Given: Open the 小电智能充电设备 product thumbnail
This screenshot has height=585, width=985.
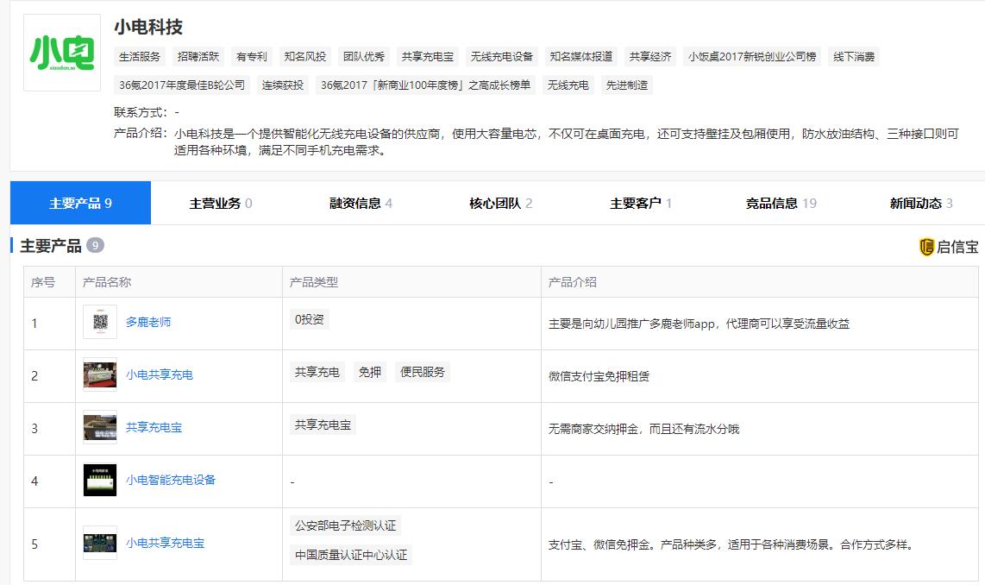Looking at the screenshot, I should tap(100, 480).
